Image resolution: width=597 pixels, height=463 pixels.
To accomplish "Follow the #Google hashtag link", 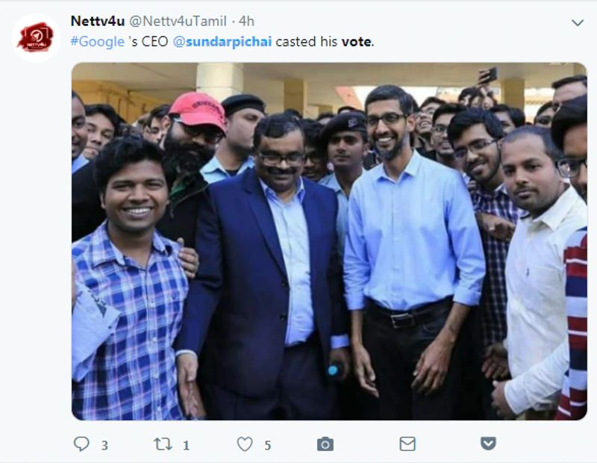I will point(97,42).
